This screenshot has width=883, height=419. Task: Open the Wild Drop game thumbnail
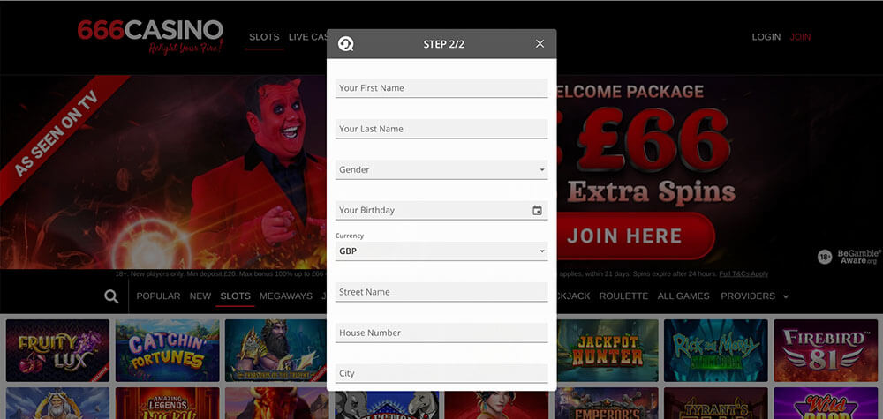[x=826, y=403]
